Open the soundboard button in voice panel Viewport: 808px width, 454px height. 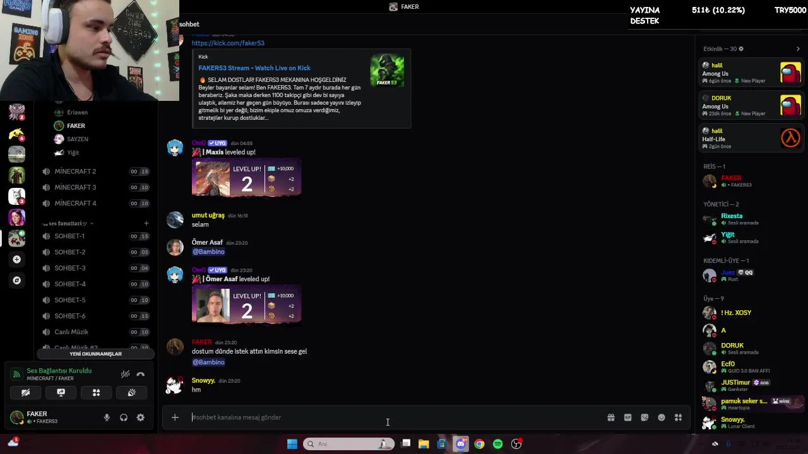131,392
